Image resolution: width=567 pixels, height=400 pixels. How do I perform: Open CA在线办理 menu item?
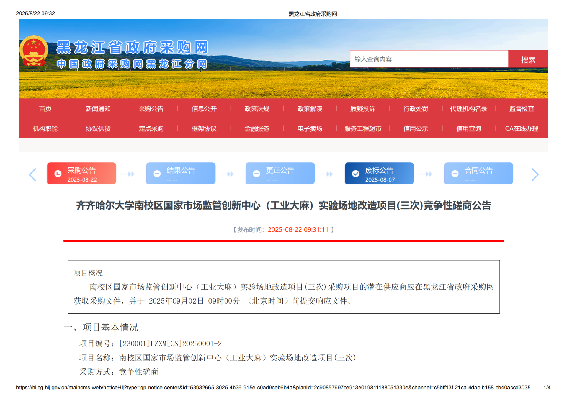(x=521, y=129)
